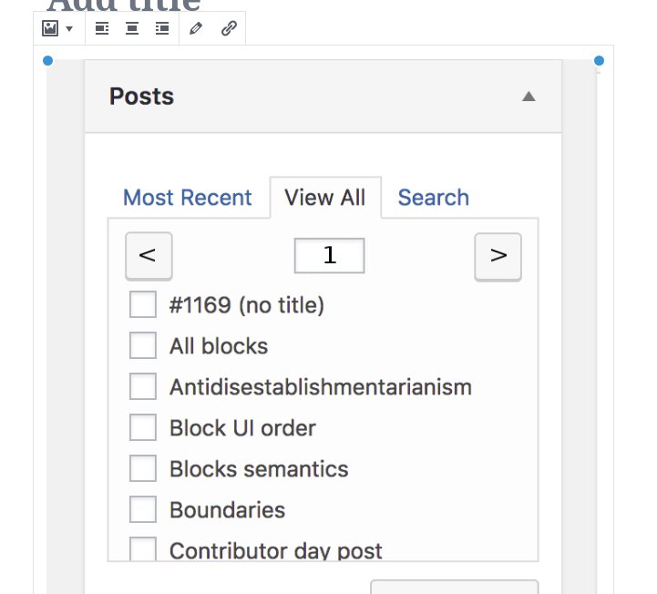Click the edit image pencil icon
This screenshot has width=657, height=594.
pyautogui.click(x=196, y=29)
